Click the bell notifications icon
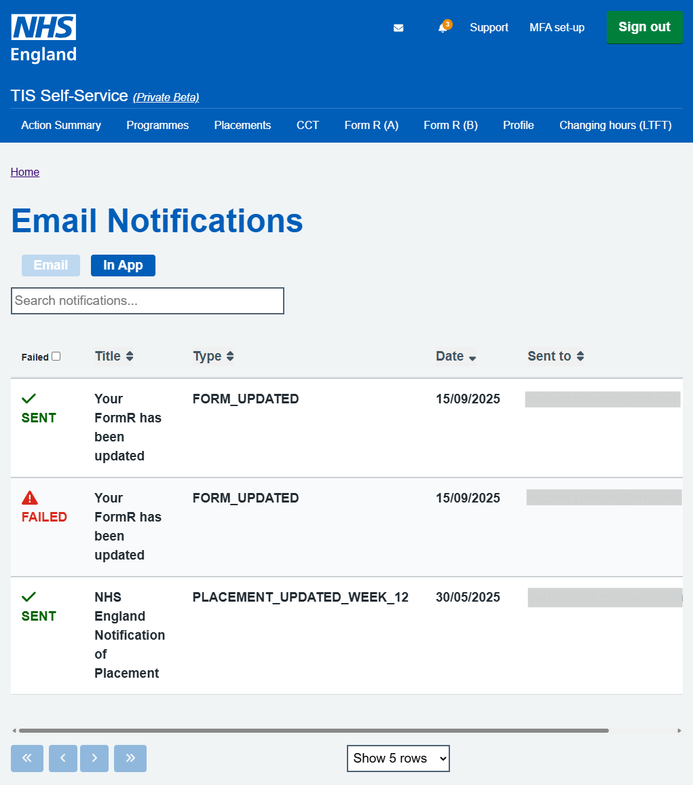The width and height of the screenshot is (693, 785). [x=443, y=28]
